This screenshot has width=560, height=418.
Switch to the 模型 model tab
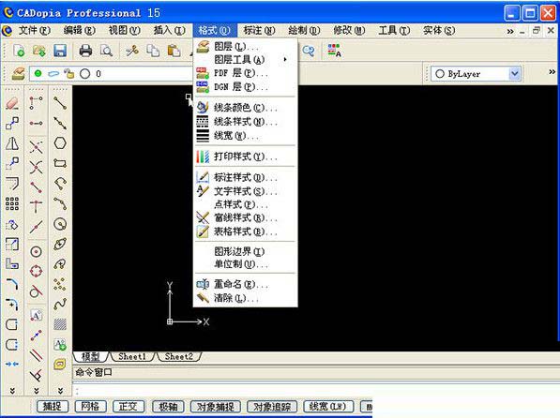pyautogui.click(x=90, y=356)
